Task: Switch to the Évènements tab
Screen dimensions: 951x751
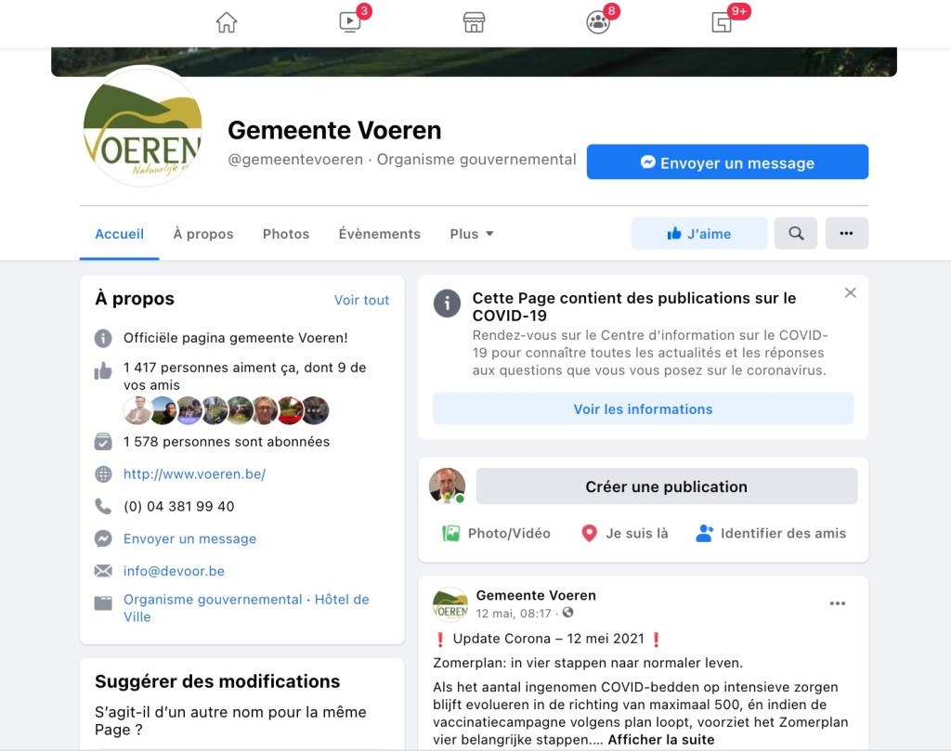Action: coord(380,234)
